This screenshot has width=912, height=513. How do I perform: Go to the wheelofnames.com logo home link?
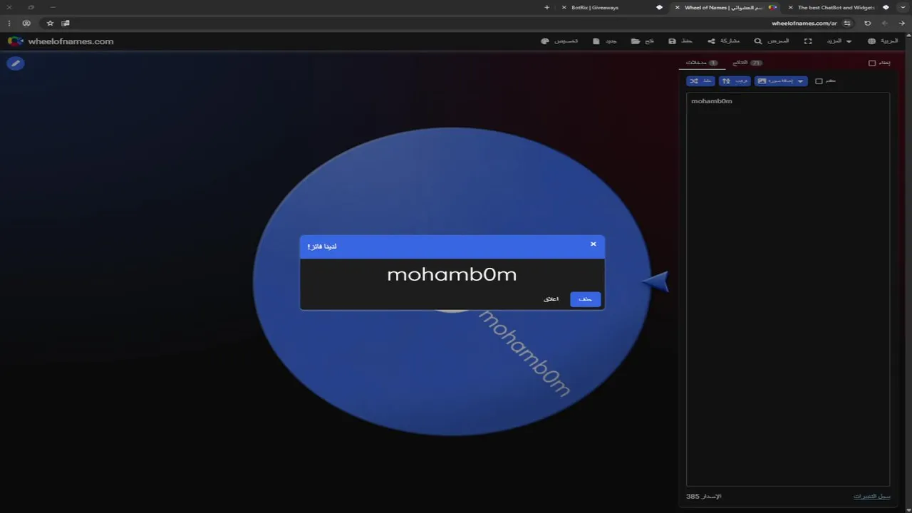pos(61,41)
